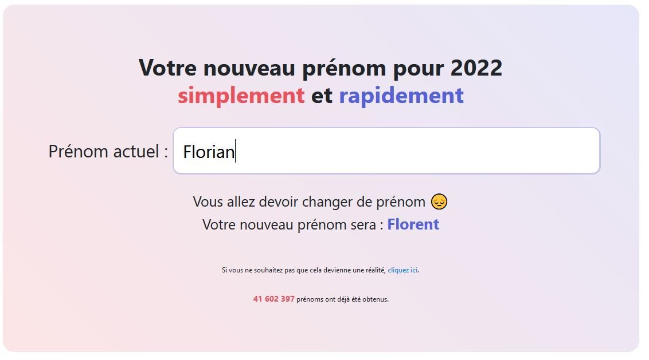Click the year 2022 in the title

pyautogui.click(x=476, y=68)
